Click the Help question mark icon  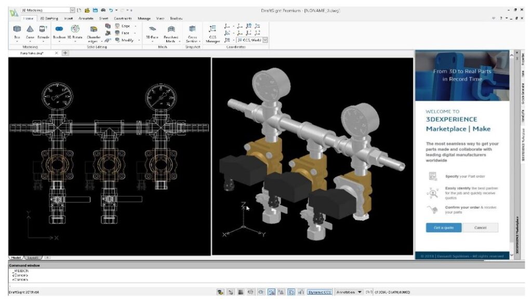point(501,18)
